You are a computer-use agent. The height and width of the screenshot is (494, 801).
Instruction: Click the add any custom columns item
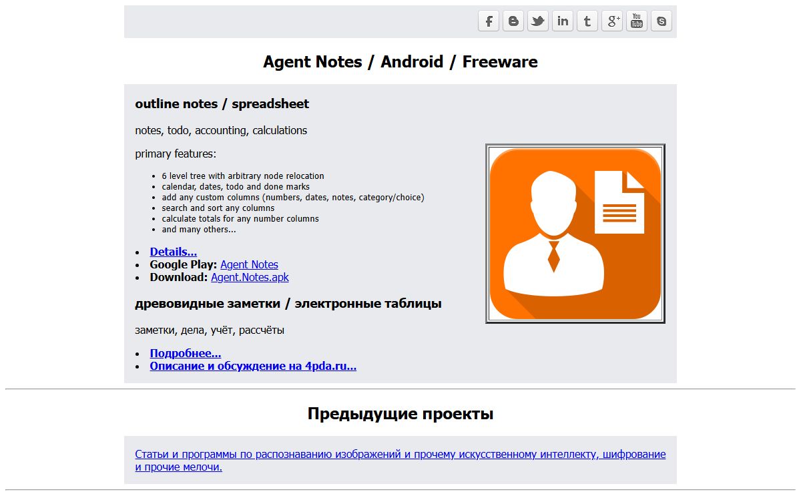[x=293, y=198]
